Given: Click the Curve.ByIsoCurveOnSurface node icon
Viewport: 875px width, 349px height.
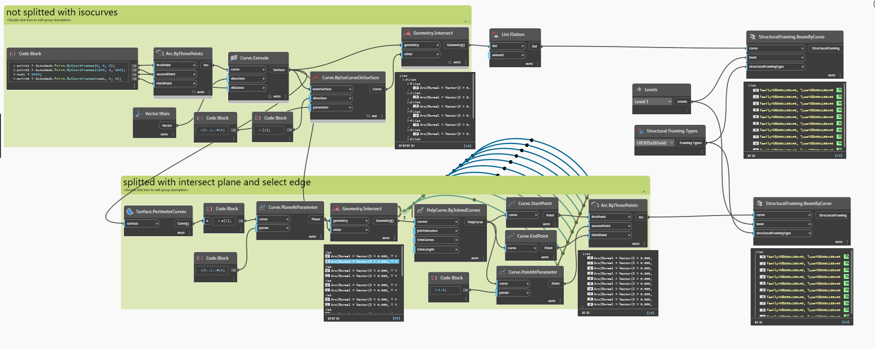Looking at the screenshot, I should coord(316,77).
